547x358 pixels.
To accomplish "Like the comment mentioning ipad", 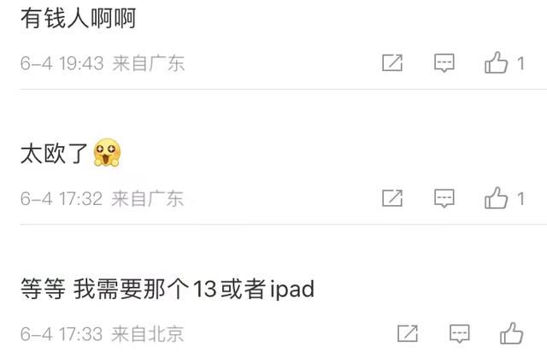I will tap(511, 333).
